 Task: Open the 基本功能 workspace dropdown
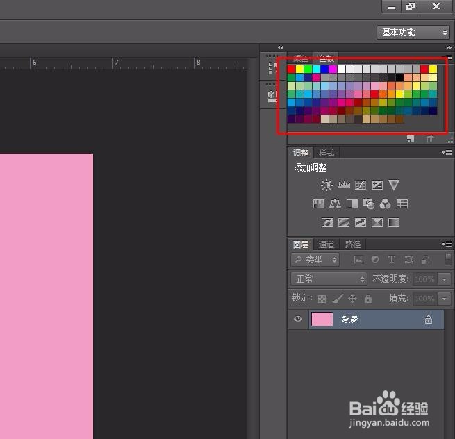pyautogui.click(x=413, y=32)
